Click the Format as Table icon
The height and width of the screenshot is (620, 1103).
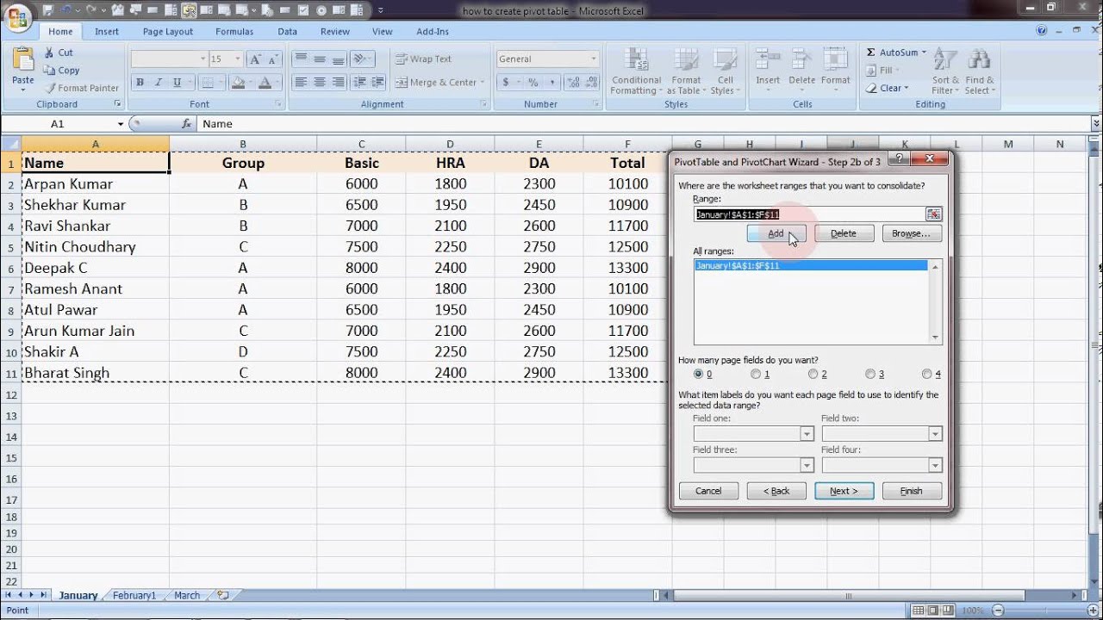point(686,72)
